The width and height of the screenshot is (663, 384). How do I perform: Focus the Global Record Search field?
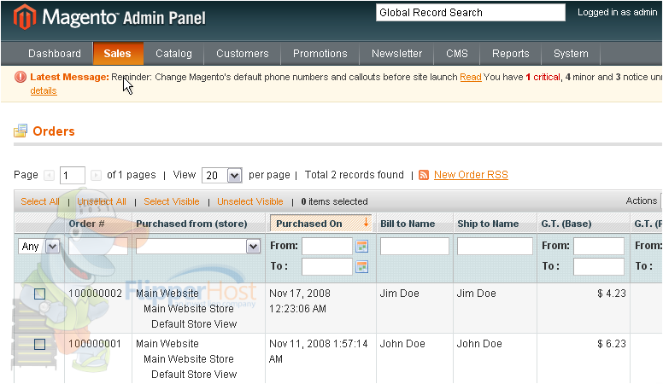point(471,12)
